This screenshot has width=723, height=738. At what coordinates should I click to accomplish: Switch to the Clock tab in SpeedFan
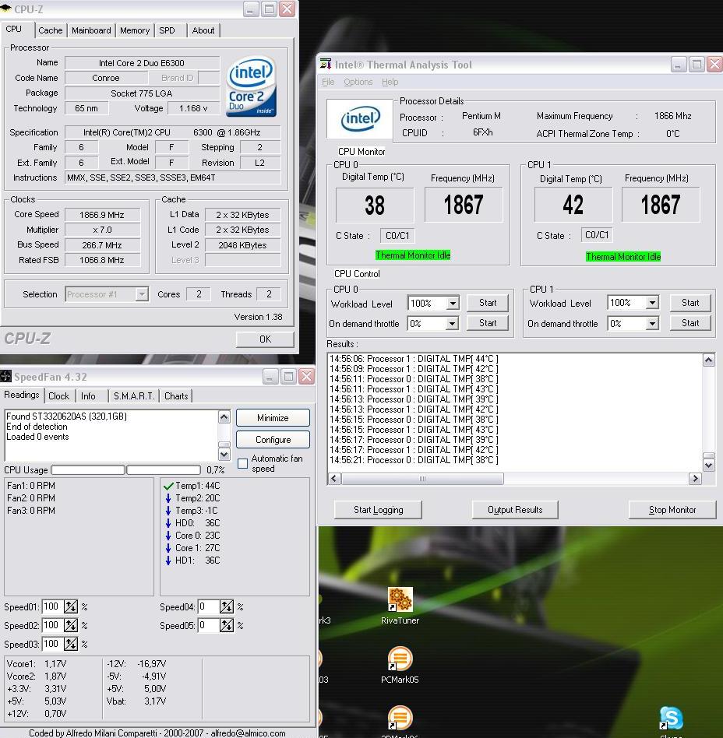(59, 396)
